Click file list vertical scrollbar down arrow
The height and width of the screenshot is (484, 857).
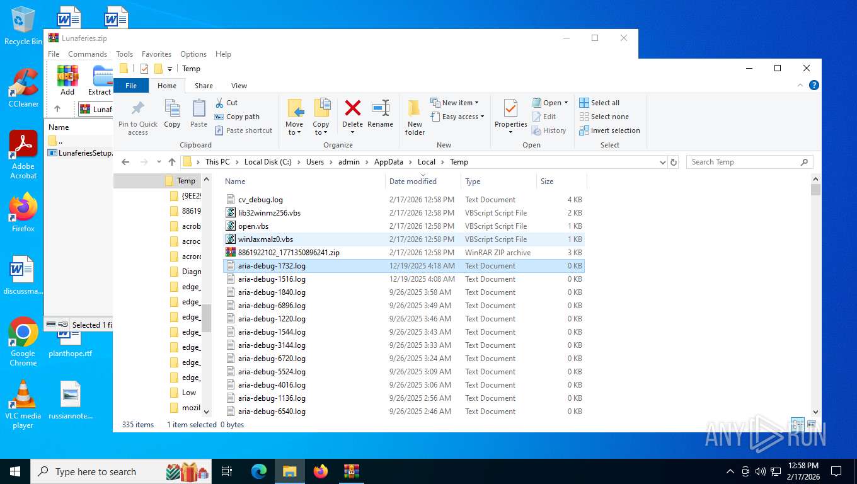pos(816,412)
